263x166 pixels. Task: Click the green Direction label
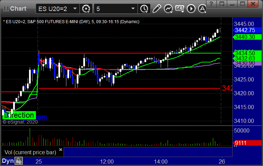pyautogui.click(x=19, y=115)
